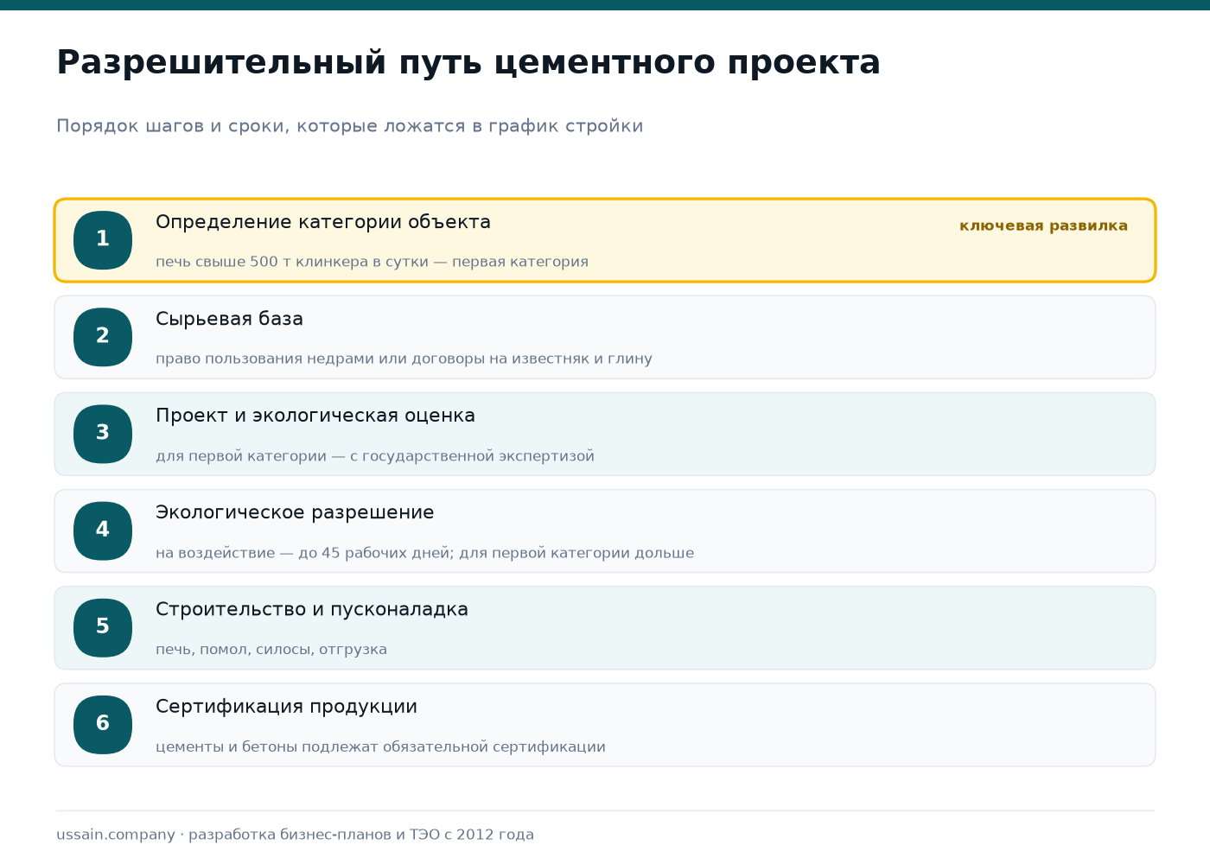
Task: Click subtitle 'Порядок шагов и сроки'
Action: tap(350, 126)
